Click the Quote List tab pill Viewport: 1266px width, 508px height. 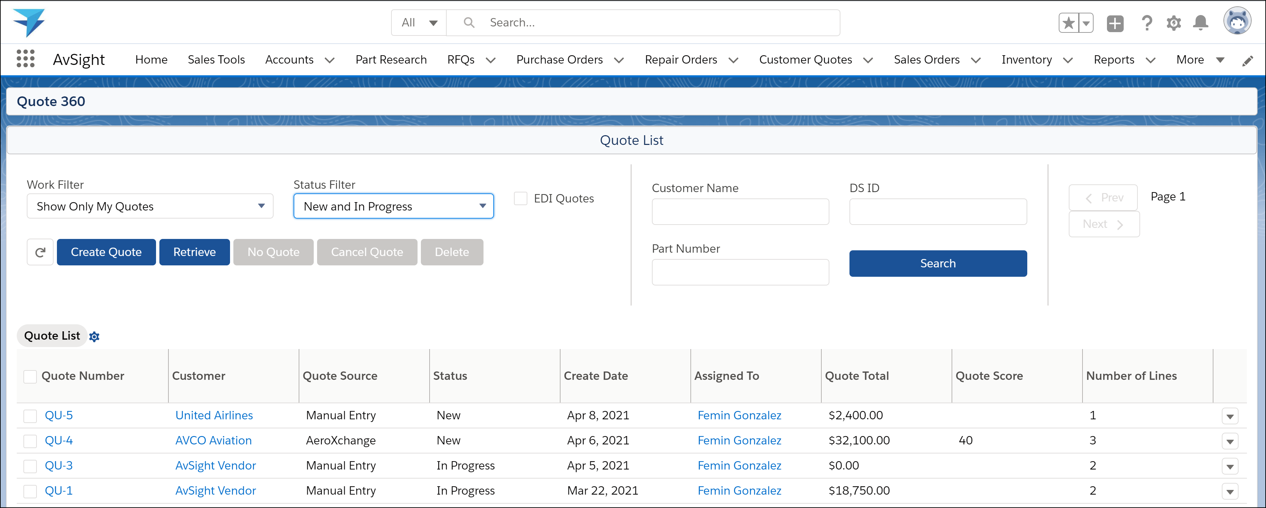pyautogui.click(x=52, y=336)
